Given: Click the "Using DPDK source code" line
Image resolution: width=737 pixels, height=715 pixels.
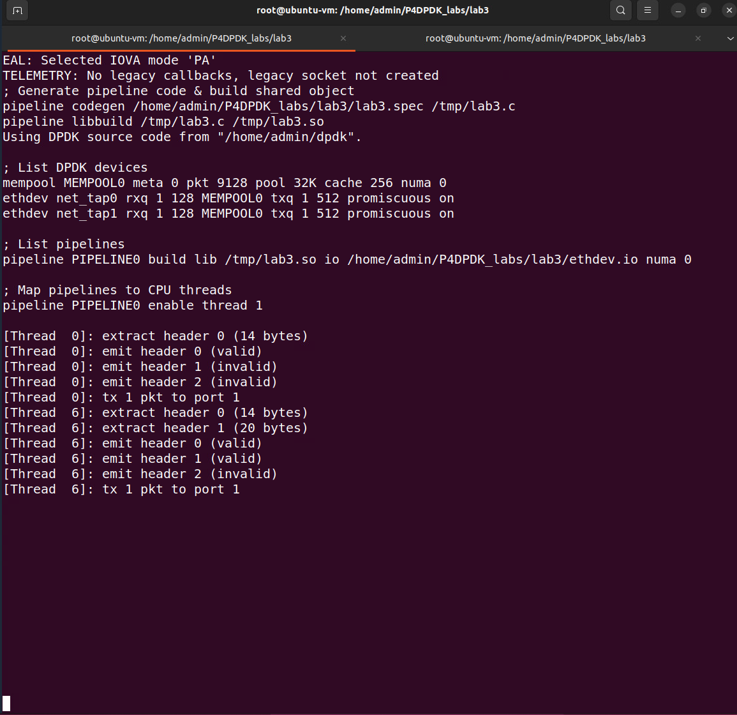Looking at the screenshot, I should click(x=182, y=137).
